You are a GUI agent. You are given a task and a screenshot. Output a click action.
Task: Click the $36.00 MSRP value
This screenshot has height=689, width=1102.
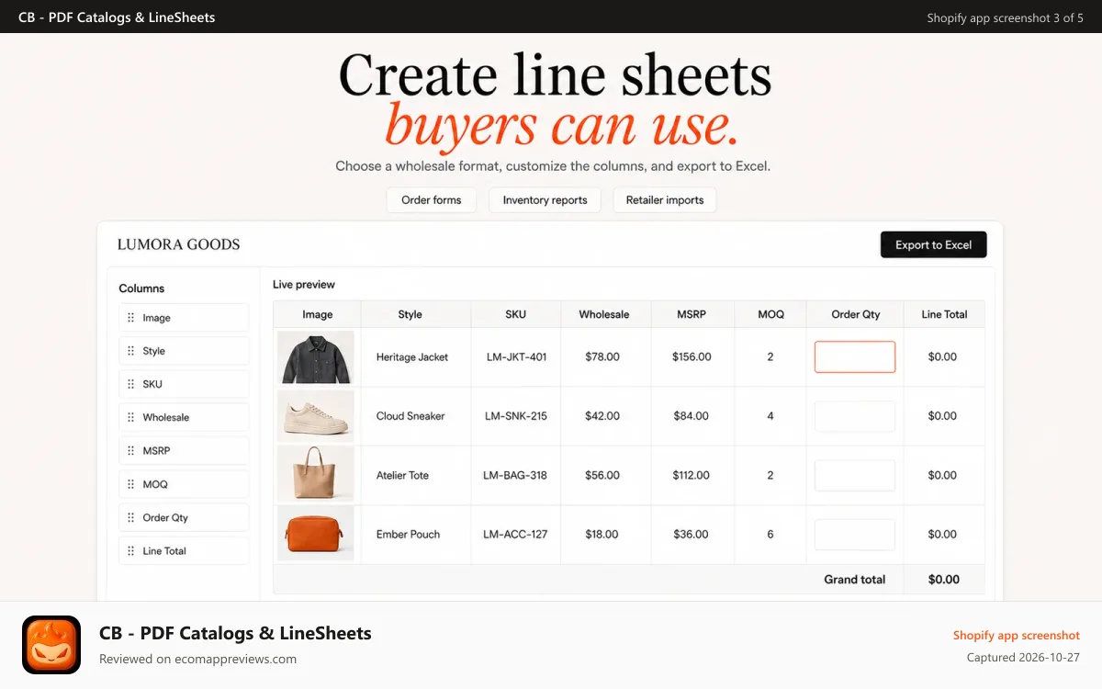click(692, 535)
